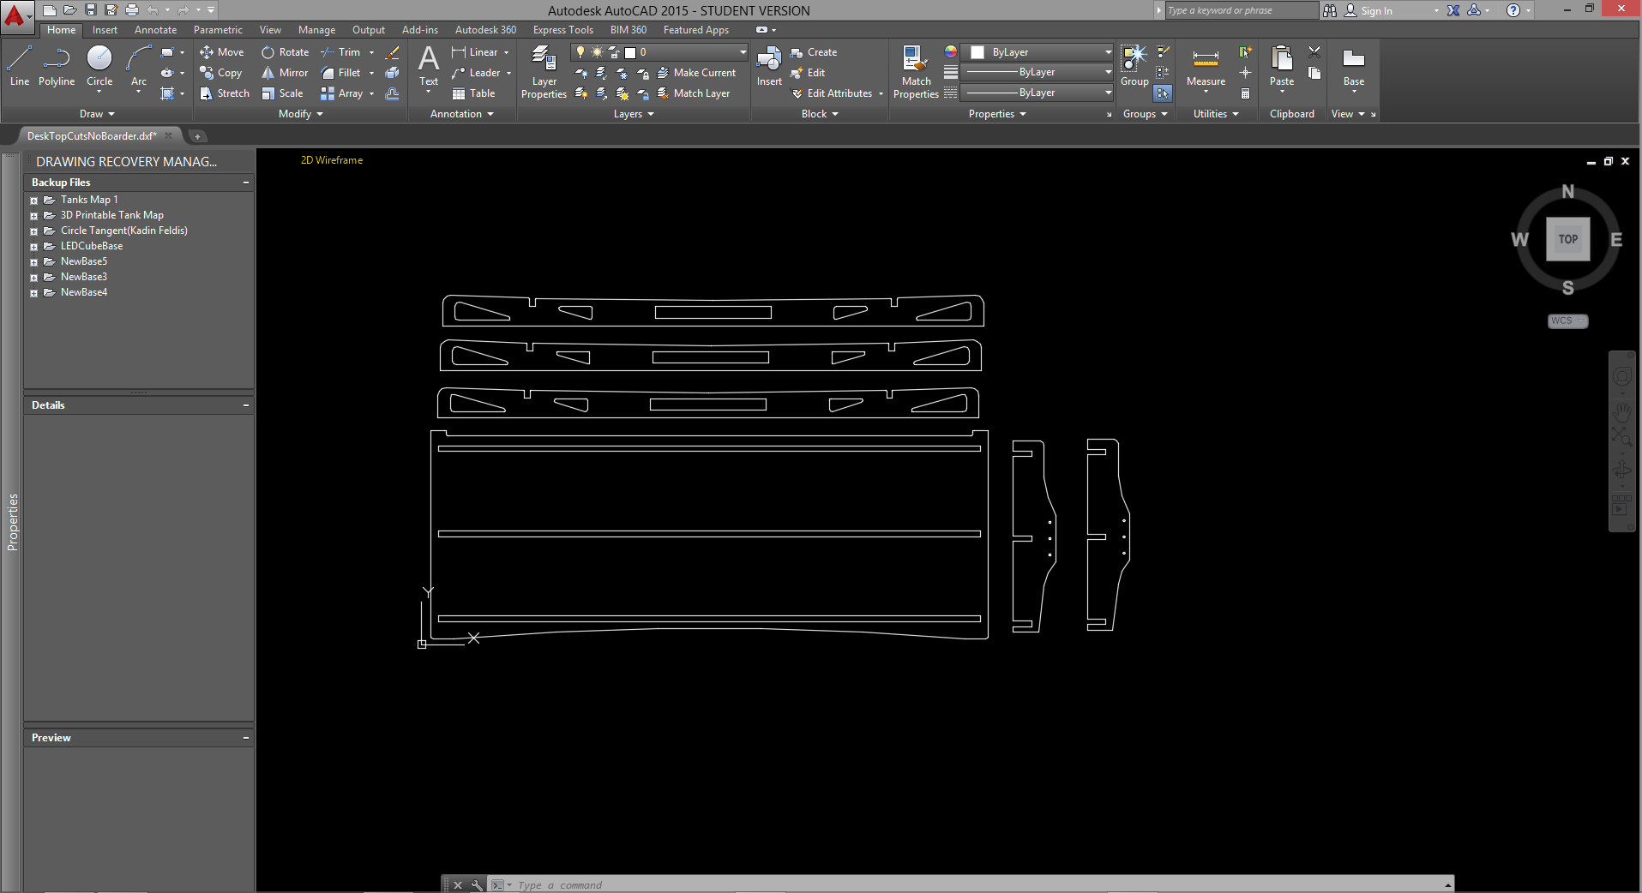Select the Line tool
The height and width of the screenshot is (893, 1642).
[20, 67]
